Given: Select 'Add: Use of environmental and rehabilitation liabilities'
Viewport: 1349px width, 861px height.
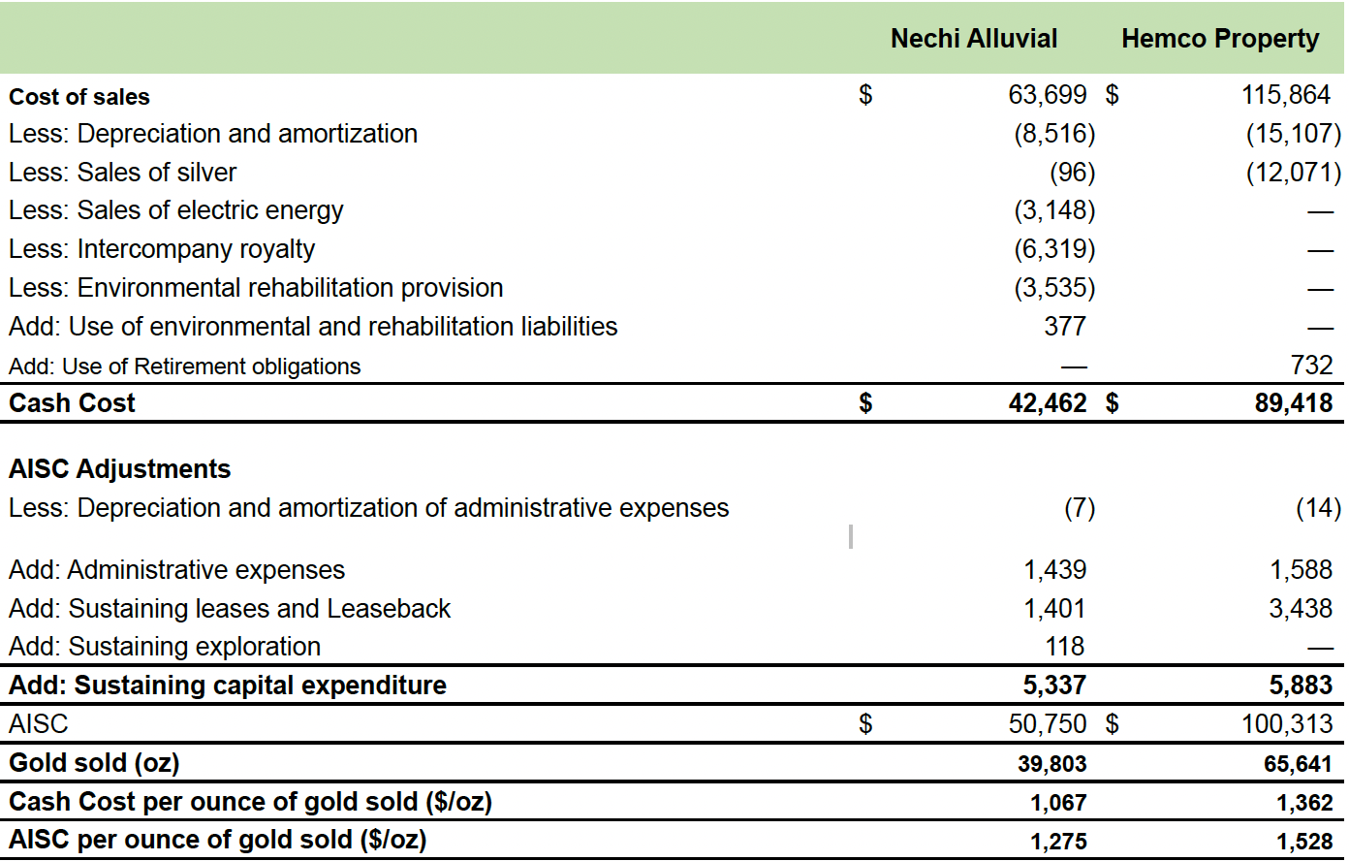Looking at the screenshot, I should click(x=313, y=327).
